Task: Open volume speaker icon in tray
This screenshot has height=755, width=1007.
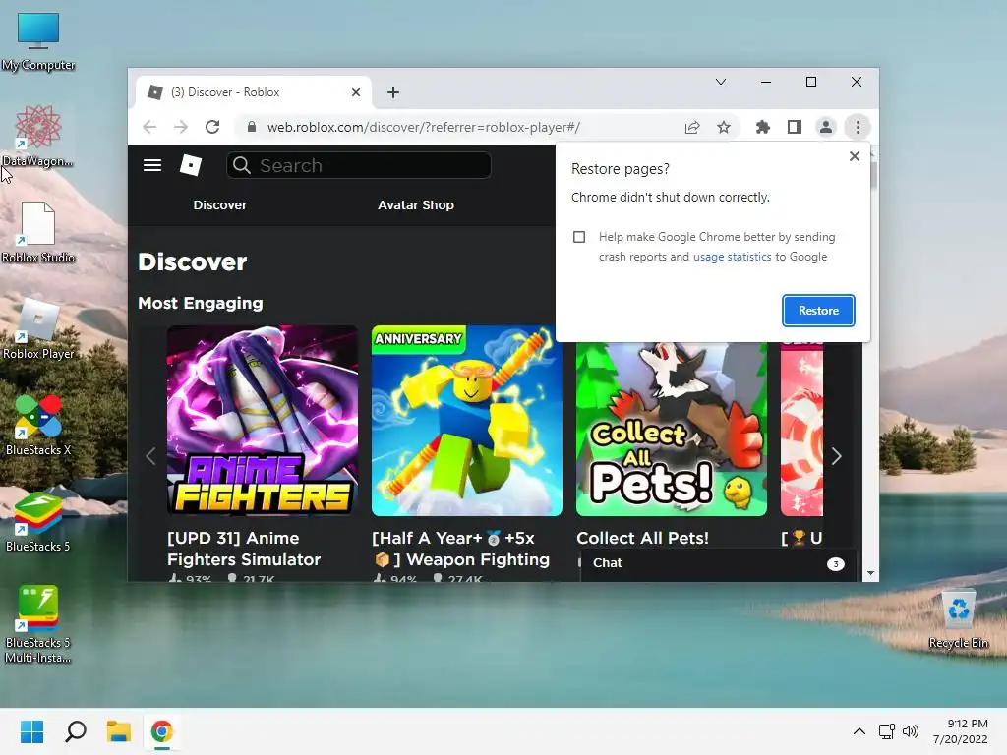Action: (910, 731)
